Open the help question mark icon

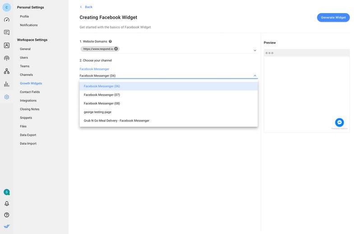point(7,215)
